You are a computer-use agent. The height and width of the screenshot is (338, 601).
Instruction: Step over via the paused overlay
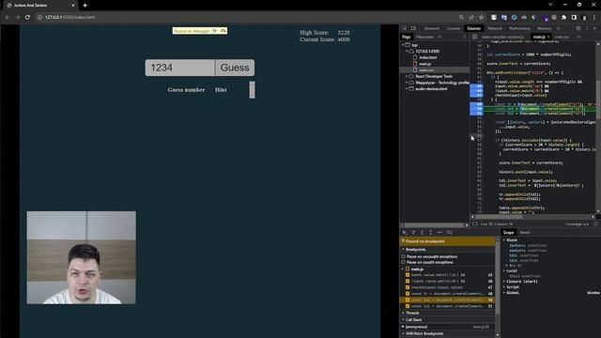point(223,31)
